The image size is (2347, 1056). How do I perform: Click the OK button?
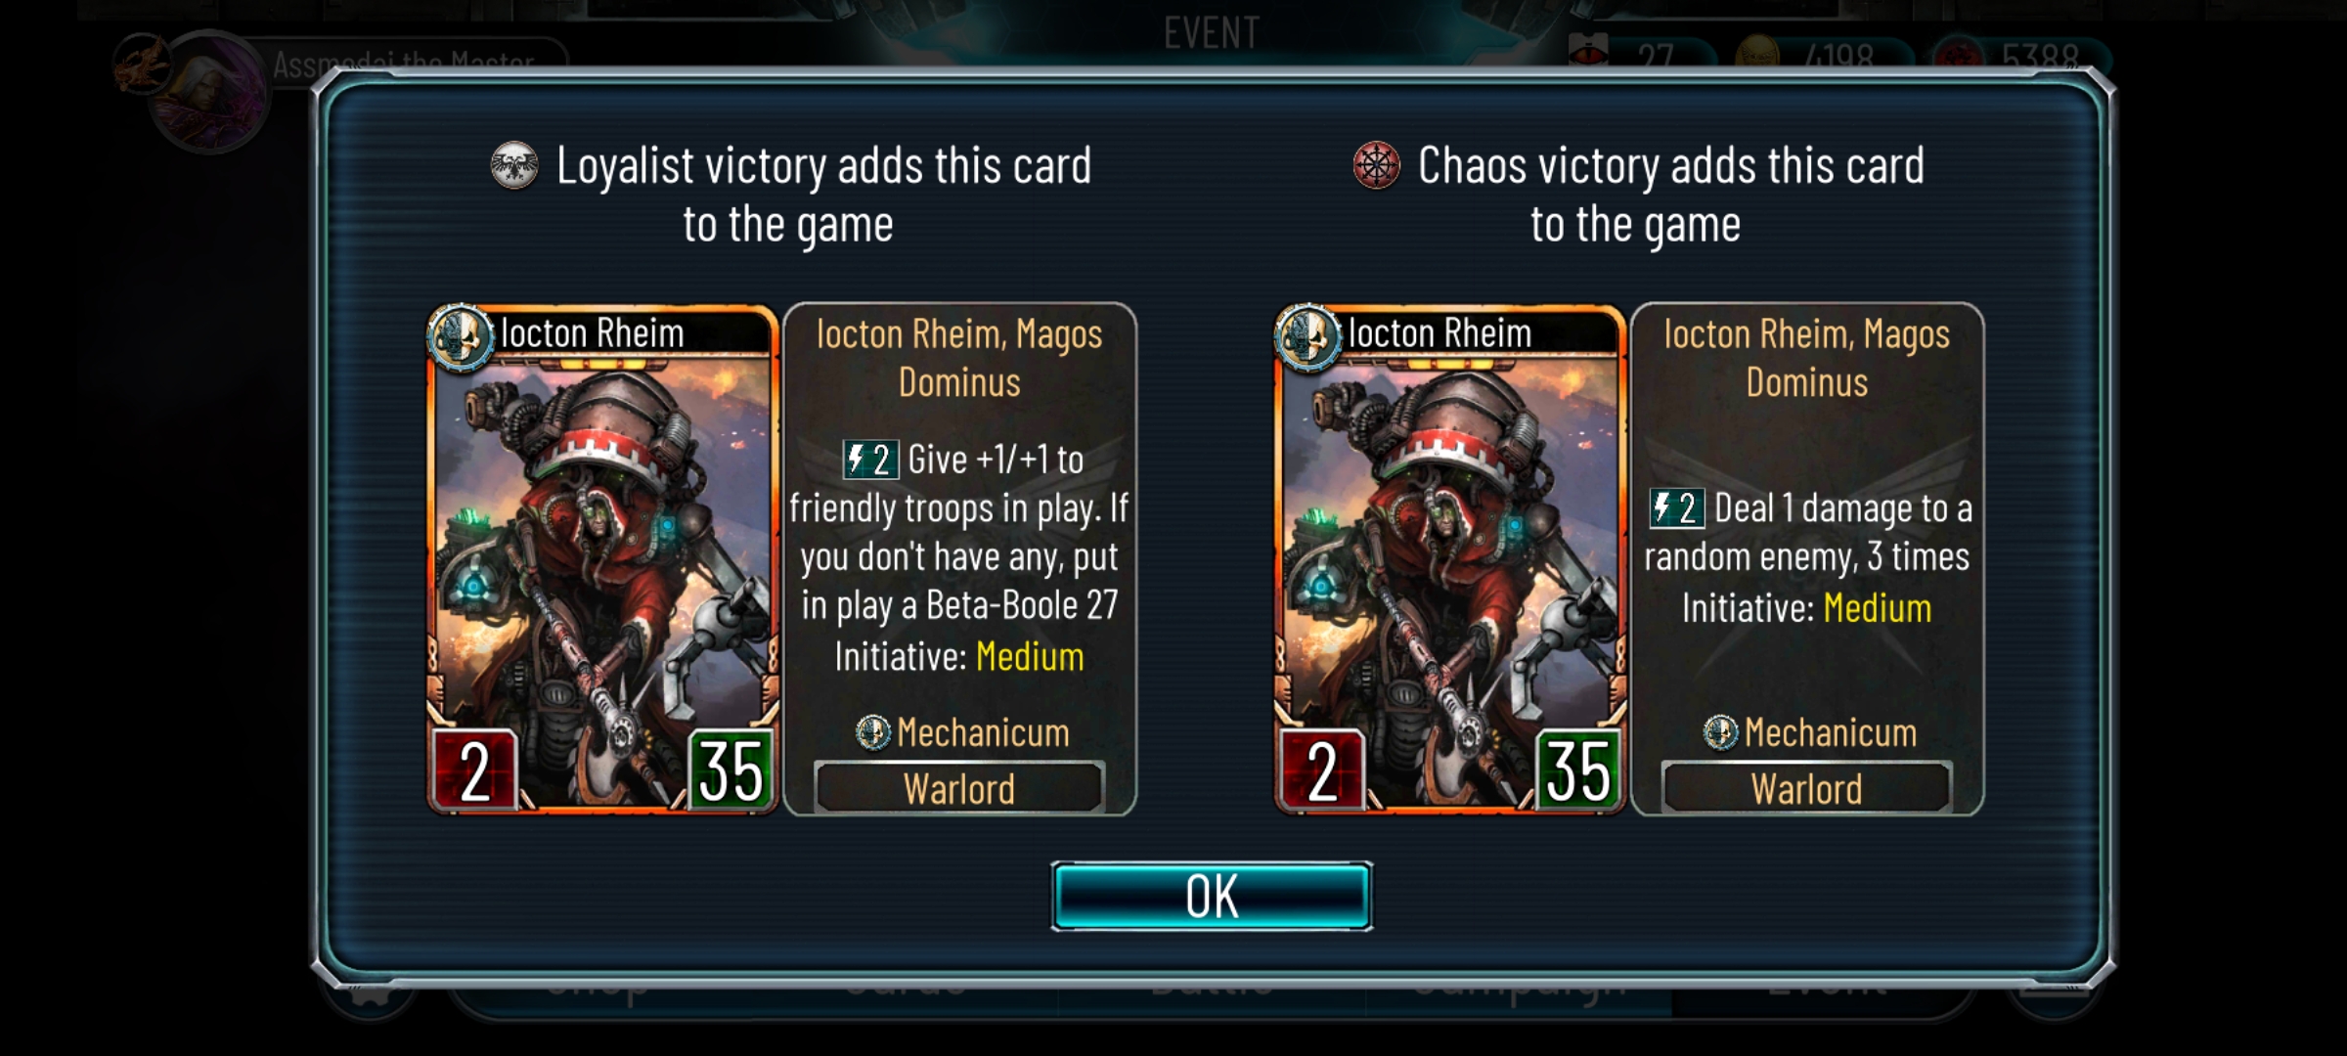(1212, 896)
